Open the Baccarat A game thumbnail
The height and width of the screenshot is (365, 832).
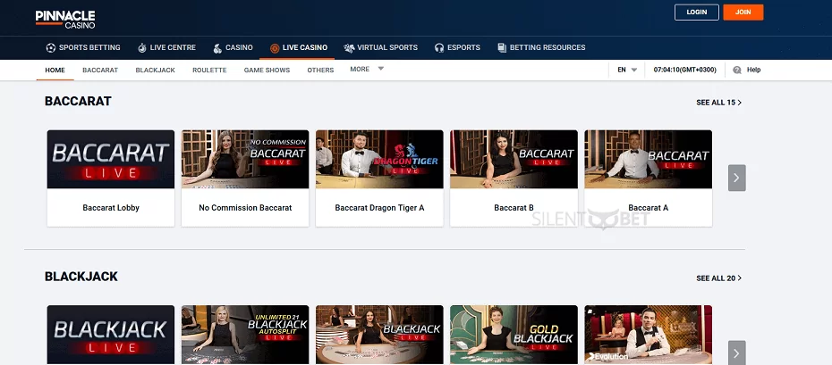tap(648, 159)
